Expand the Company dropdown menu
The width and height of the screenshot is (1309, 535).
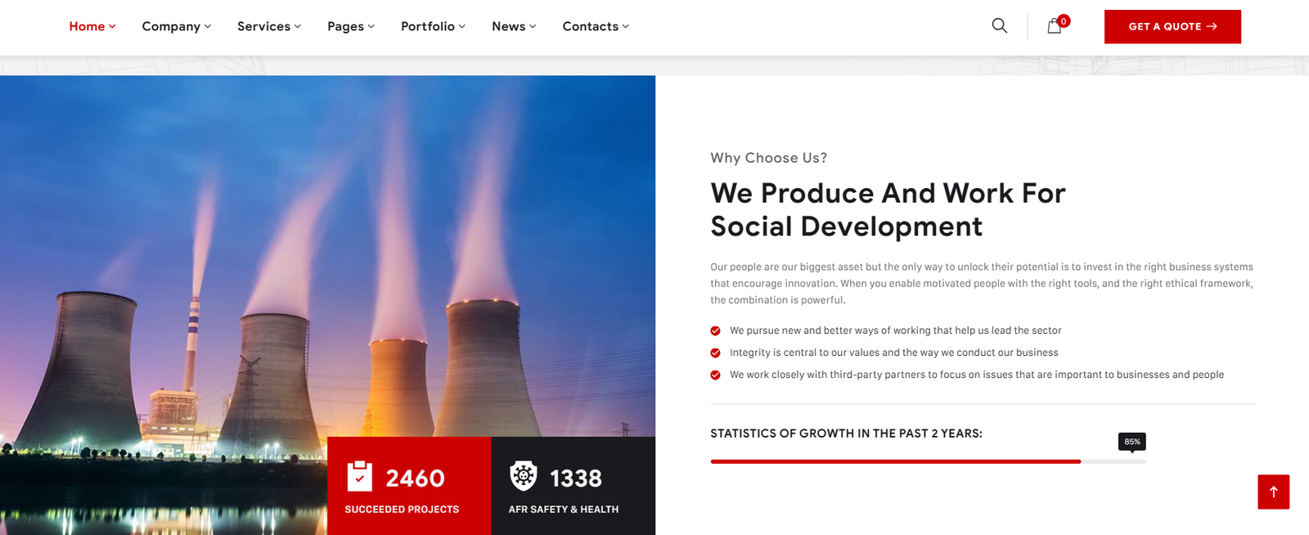[x=176, y=26]
